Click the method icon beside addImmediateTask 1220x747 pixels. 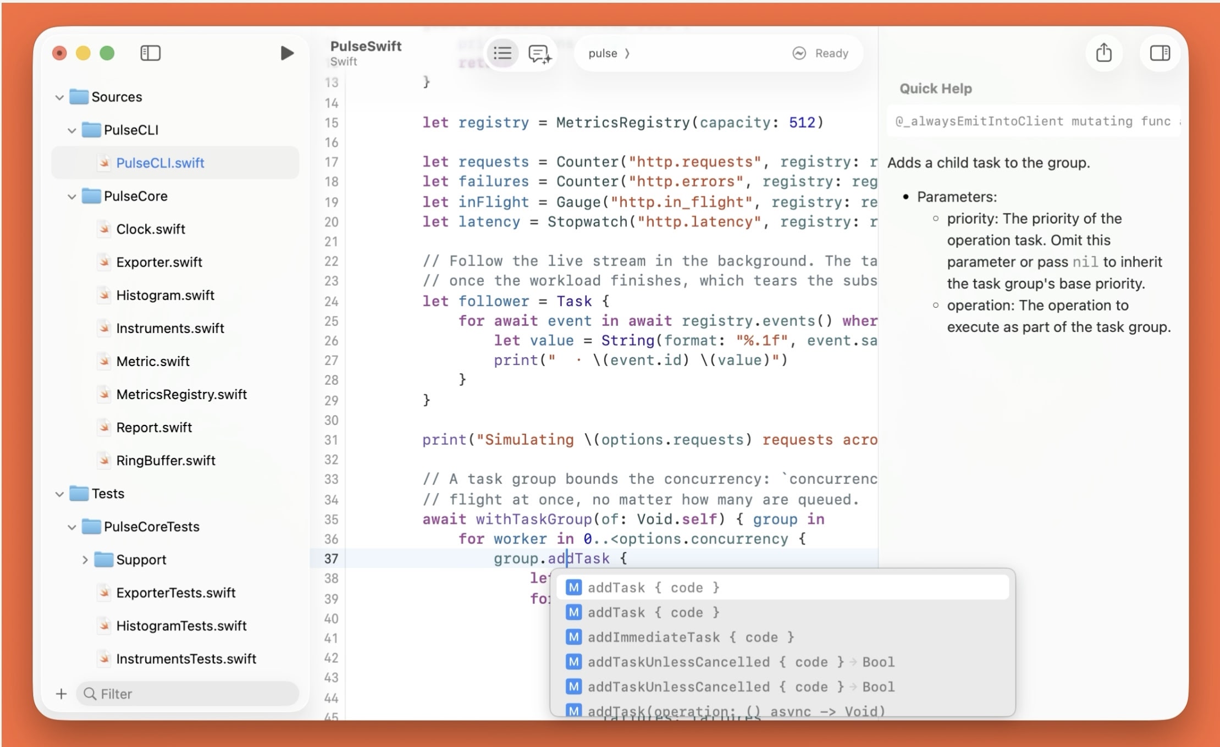(573, 637)
